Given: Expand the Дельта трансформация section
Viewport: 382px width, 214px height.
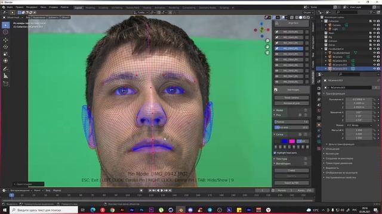Looking at the screenshot, I should coord(341,144).
